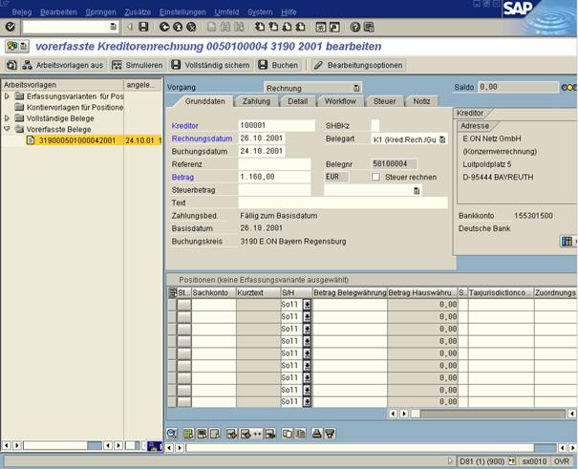The image size is (578, 469).
Task: Click the funnel-shaped icon in positions toolbar
Action: (330, 434)
